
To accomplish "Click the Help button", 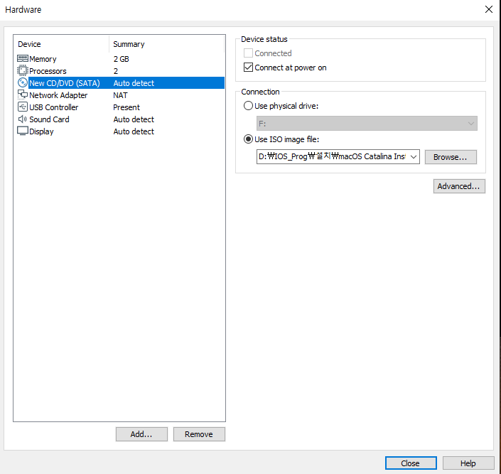I will coord(468,463).
